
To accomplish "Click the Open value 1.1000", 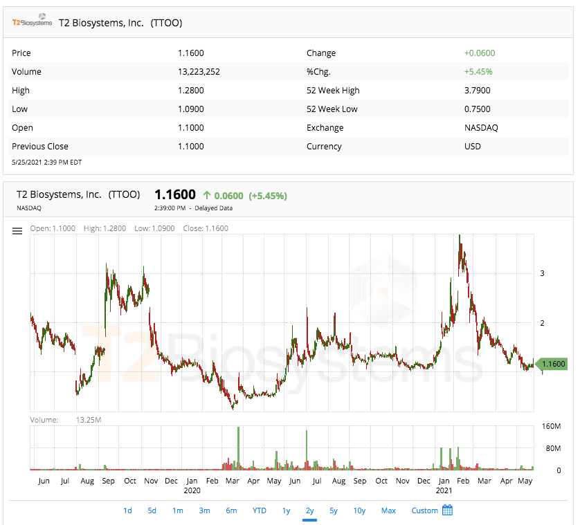I will coord(191,127).
